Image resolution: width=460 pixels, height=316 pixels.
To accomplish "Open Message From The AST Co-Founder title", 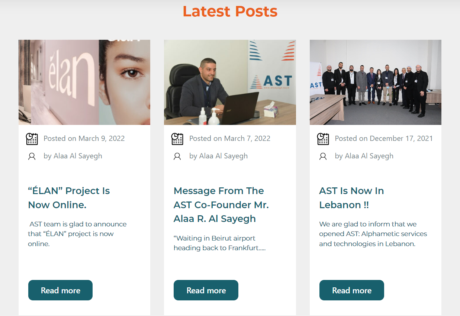I will coord(221,205).
